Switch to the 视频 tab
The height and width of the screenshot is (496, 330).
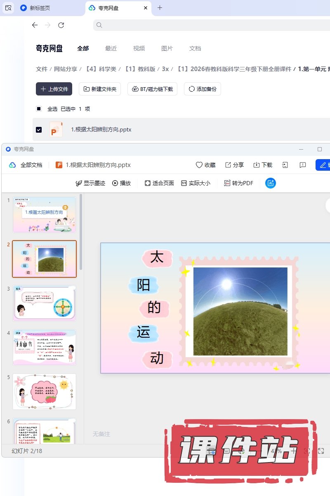(x=139, y=48)
